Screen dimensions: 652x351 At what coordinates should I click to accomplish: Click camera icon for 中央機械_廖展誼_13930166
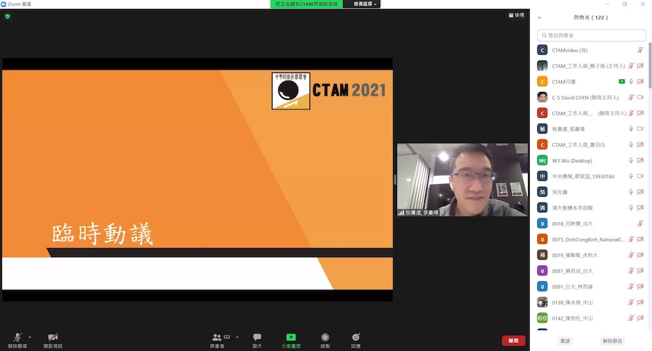640,176
